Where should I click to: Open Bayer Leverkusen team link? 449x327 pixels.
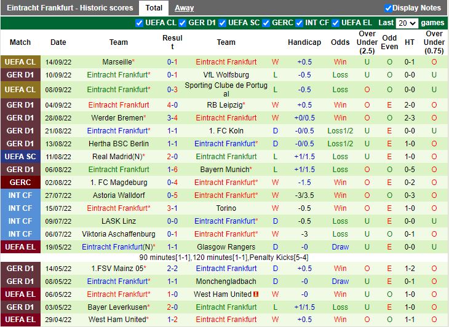(x=117, y=307)
